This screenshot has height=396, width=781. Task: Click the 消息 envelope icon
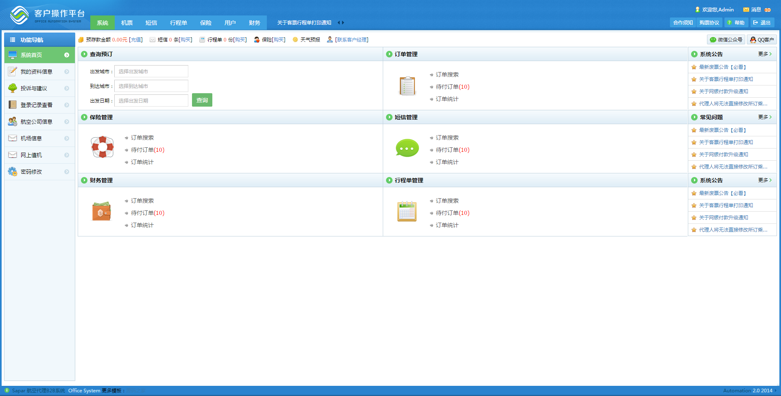[746, 10]
